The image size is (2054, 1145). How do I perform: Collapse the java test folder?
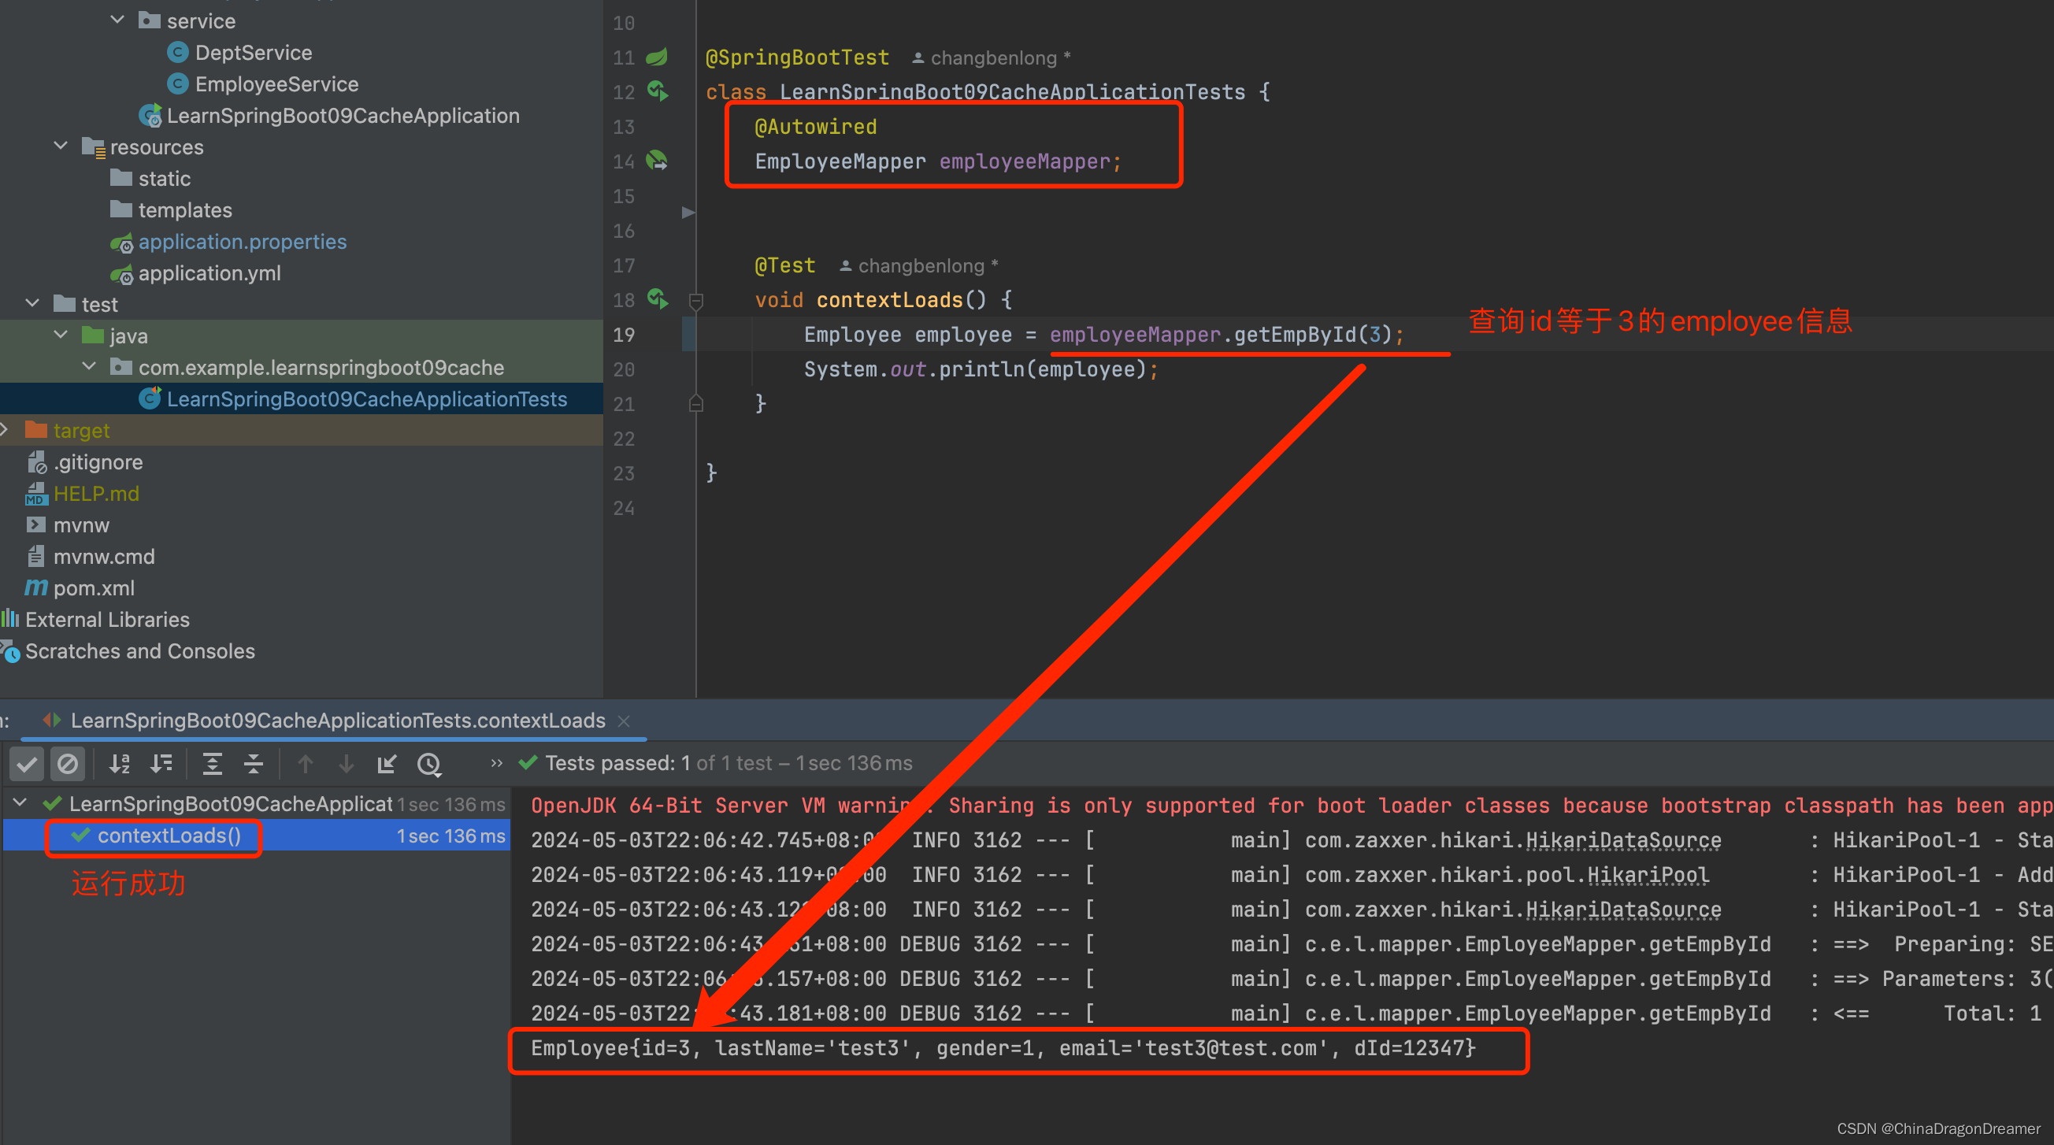pyautogui.click(x=61, y=335)
